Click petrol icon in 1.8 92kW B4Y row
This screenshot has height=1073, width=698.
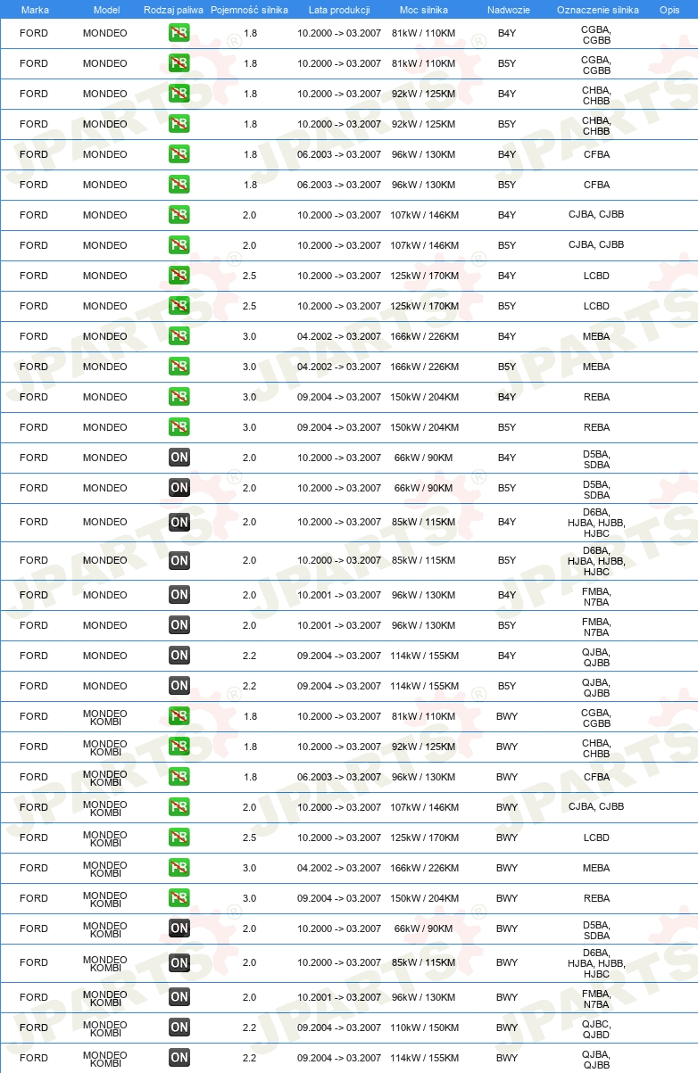[179, 95]
